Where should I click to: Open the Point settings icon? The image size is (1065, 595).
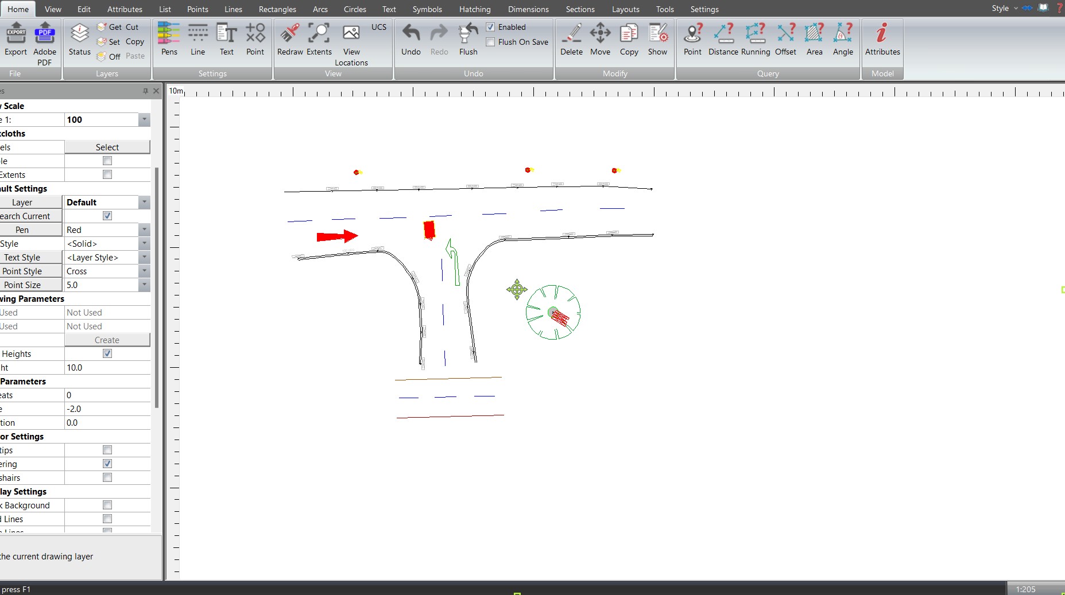[x=255, y=33]
